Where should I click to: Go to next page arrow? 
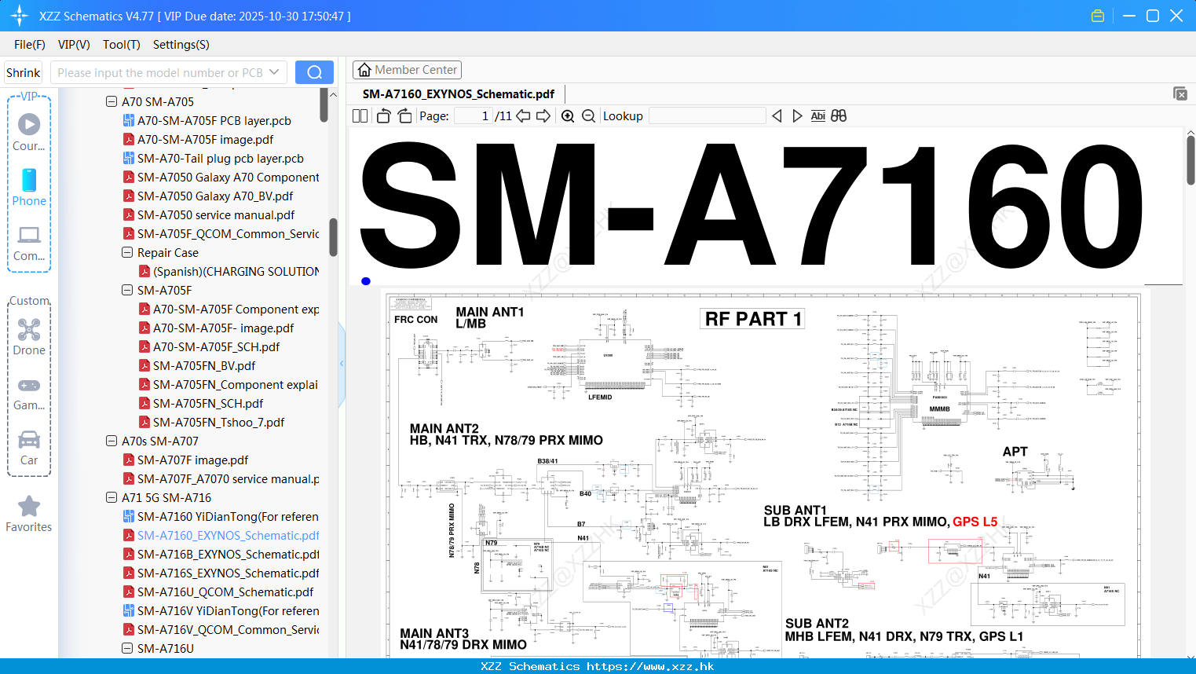tap(543, 116)
